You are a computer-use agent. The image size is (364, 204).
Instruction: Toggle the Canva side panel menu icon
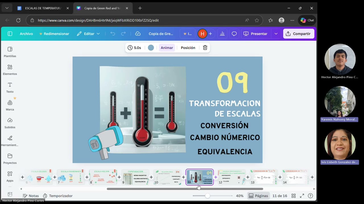tap(10, 34)
